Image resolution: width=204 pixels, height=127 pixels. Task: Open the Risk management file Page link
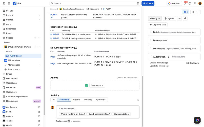pyautogui.click(x=53, y=63)
